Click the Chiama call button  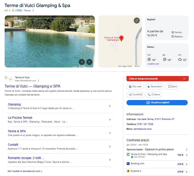tap(154, 95)
